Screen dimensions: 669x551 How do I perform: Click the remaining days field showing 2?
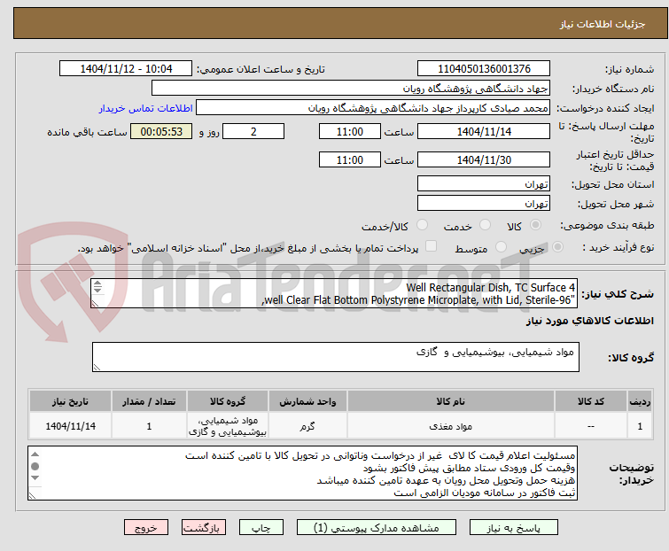pyautogui.click(x=253, y=131)
